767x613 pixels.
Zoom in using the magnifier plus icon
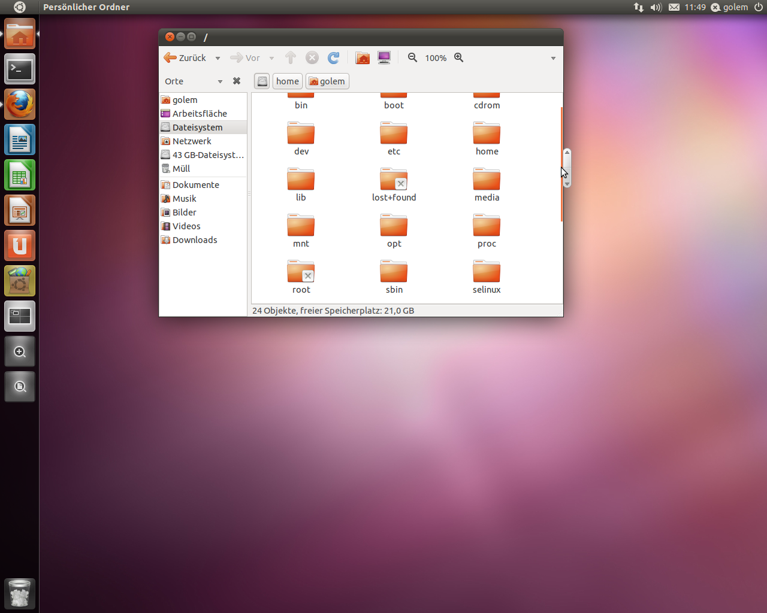click(459, 57)
